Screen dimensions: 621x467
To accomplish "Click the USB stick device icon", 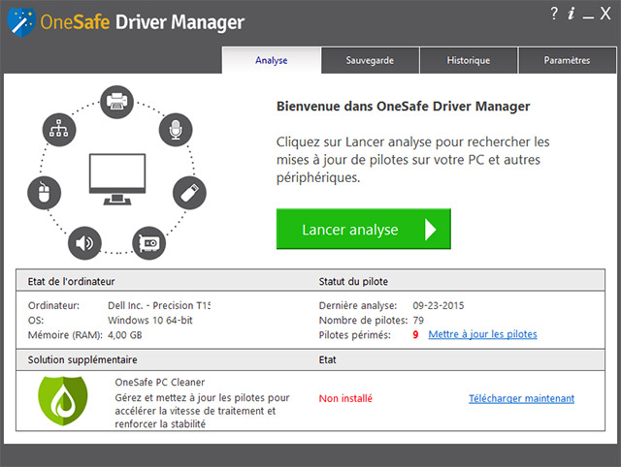I will (189, 193).
